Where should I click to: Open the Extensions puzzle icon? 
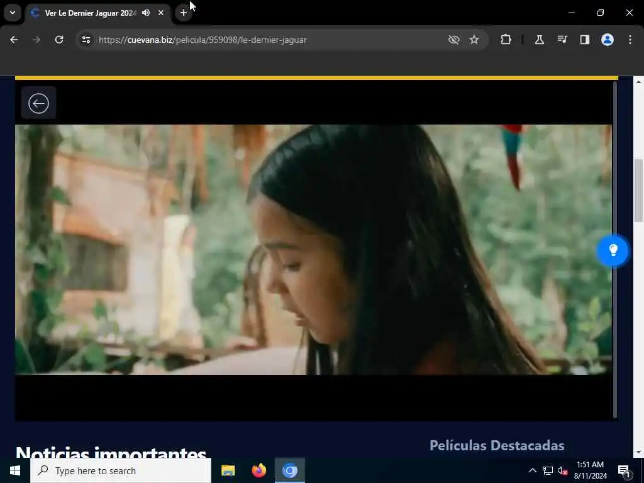point(506,40)
